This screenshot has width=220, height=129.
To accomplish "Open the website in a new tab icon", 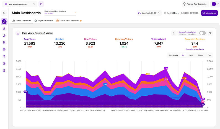I will point(41,4).
